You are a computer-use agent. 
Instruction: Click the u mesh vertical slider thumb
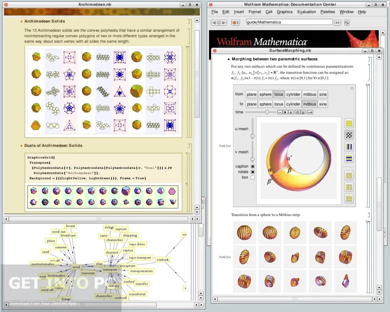253,136
